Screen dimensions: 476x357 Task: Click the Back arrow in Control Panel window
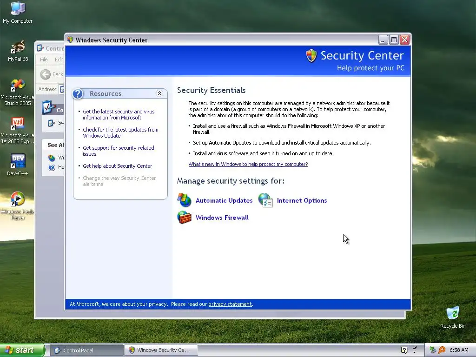point(46,74)
